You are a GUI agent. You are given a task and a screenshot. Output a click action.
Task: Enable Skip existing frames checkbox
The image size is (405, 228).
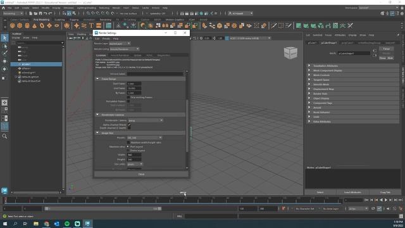click(x=128, y=97)
